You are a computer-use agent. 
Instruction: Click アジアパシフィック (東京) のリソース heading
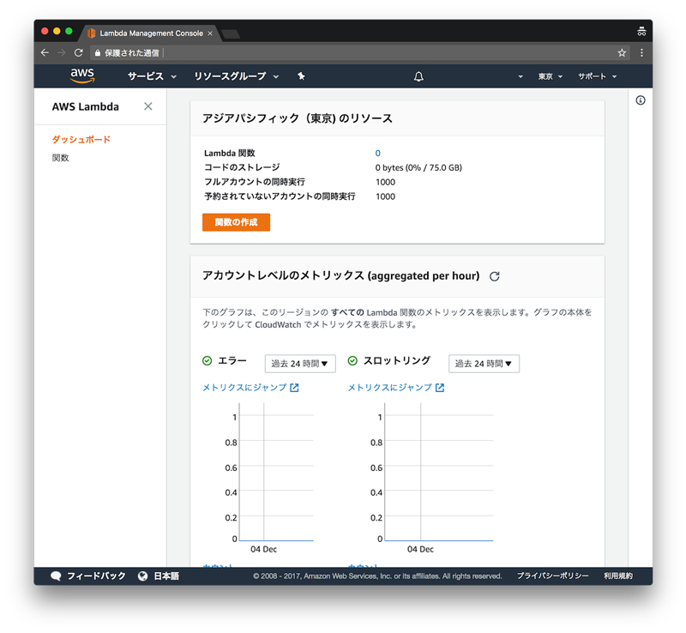(x=298, y=118)
